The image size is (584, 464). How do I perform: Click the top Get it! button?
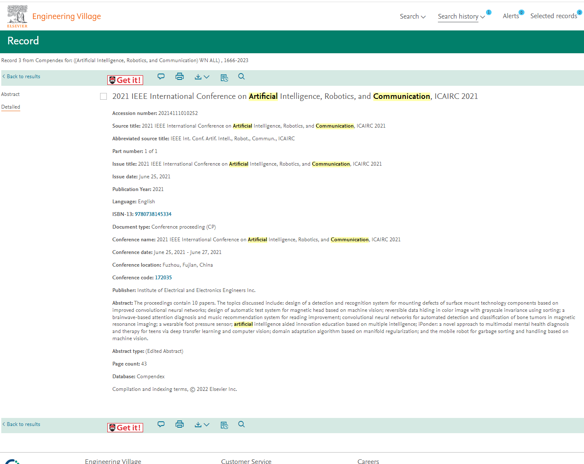tap(125, 80)
